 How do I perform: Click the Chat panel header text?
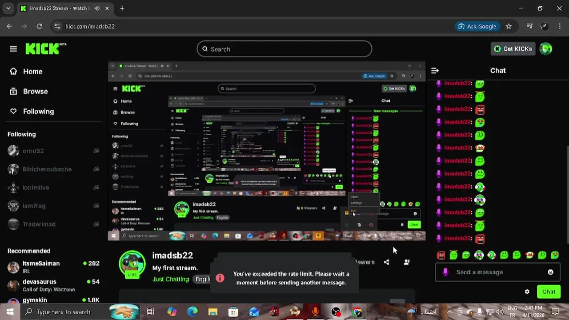(x=498, y=71)
